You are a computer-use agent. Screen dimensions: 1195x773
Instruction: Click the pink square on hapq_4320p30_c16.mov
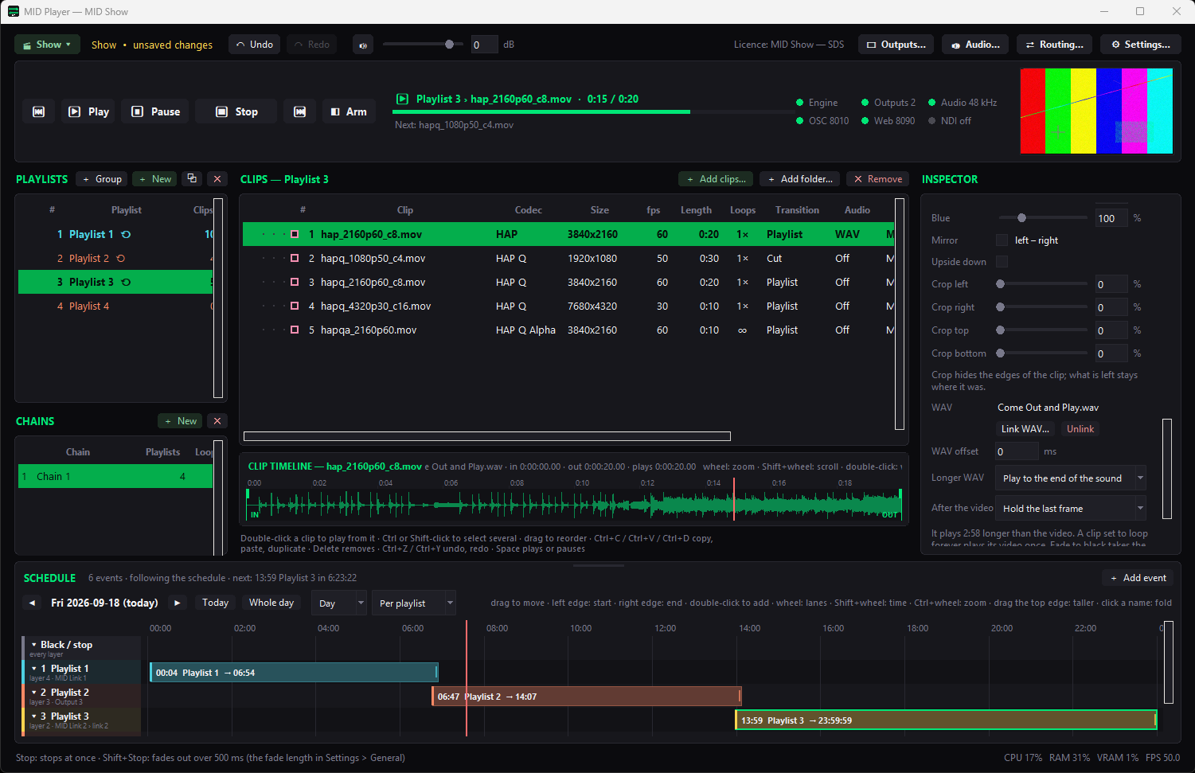click(x=295, y=306)
